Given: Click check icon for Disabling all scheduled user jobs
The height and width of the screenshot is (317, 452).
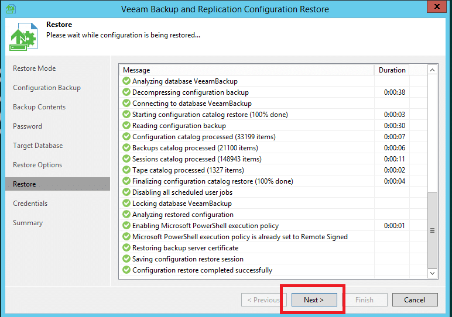Looking at the screenshot, I should pyautogui.click(x=126, y=192).
